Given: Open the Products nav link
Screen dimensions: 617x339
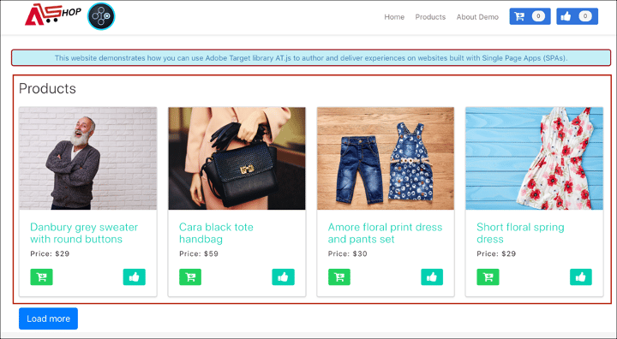Looking at the screenshot, I should (x=430, y=17).
